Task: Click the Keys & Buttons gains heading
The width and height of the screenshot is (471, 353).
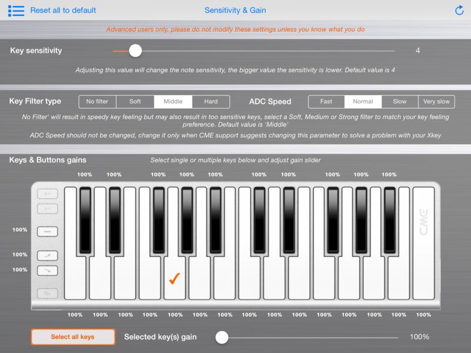Action: (x=48, y=160)
